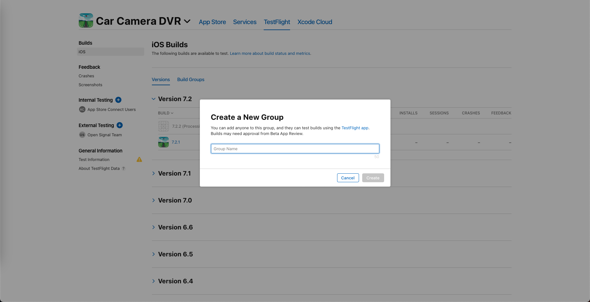Select the TestFlight tab
The image size is (590, 302).
click(277, 22)
